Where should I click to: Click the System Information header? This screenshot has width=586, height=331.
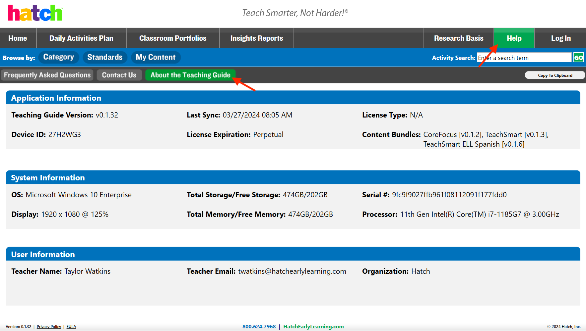[293, 177]
